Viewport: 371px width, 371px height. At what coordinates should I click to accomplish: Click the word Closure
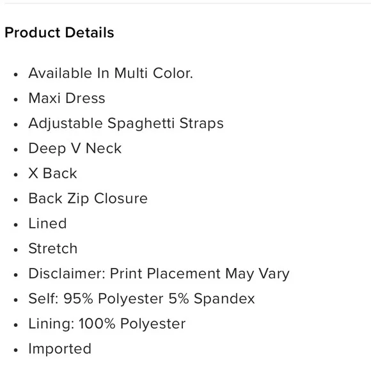[121, 198]
